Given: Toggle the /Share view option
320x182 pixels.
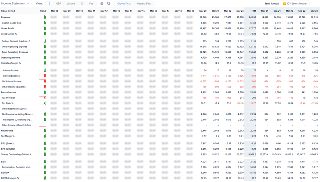Looking at the screenshot, I should click(71, 4).
